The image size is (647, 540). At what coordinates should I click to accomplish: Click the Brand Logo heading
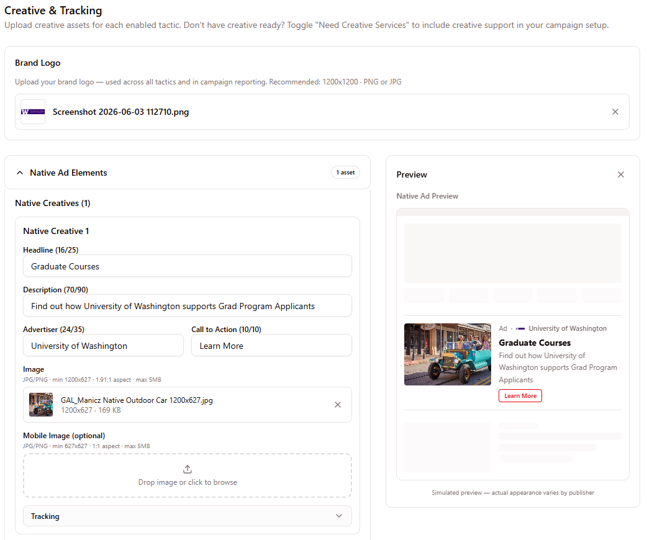[37, 63]
